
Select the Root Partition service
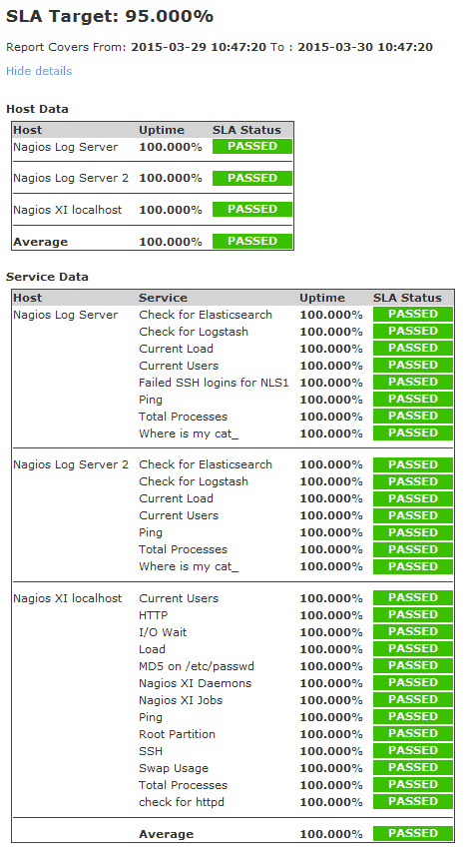[x=177, y=734]
